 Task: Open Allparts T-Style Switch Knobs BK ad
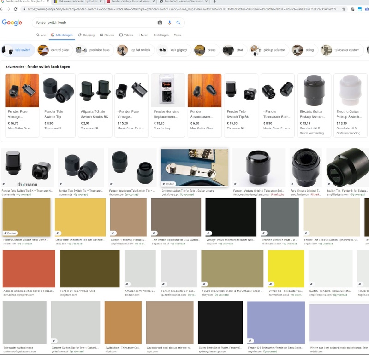click(95, 105)
